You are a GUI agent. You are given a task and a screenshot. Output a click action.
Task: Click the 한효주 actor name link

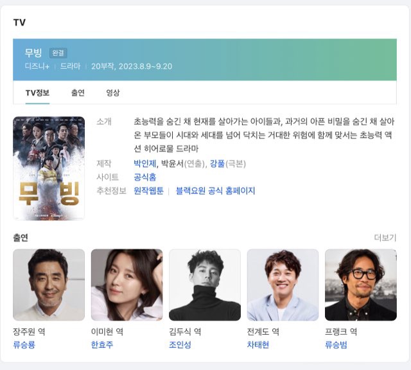102,344
